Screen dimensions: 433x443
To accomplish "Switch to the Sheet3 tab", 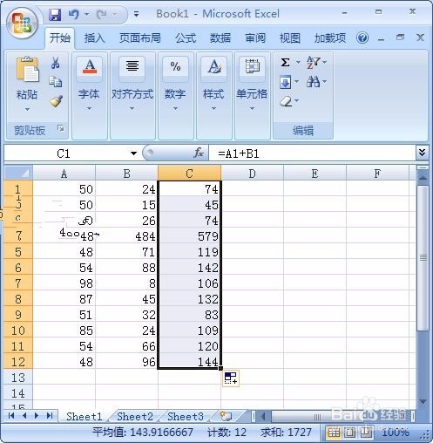I will click(x=186, y=416).
